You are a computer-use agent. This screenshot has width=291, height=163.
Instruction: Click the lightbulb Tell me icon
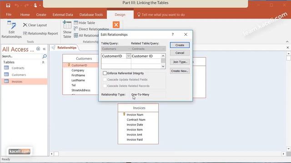(139, 14)
